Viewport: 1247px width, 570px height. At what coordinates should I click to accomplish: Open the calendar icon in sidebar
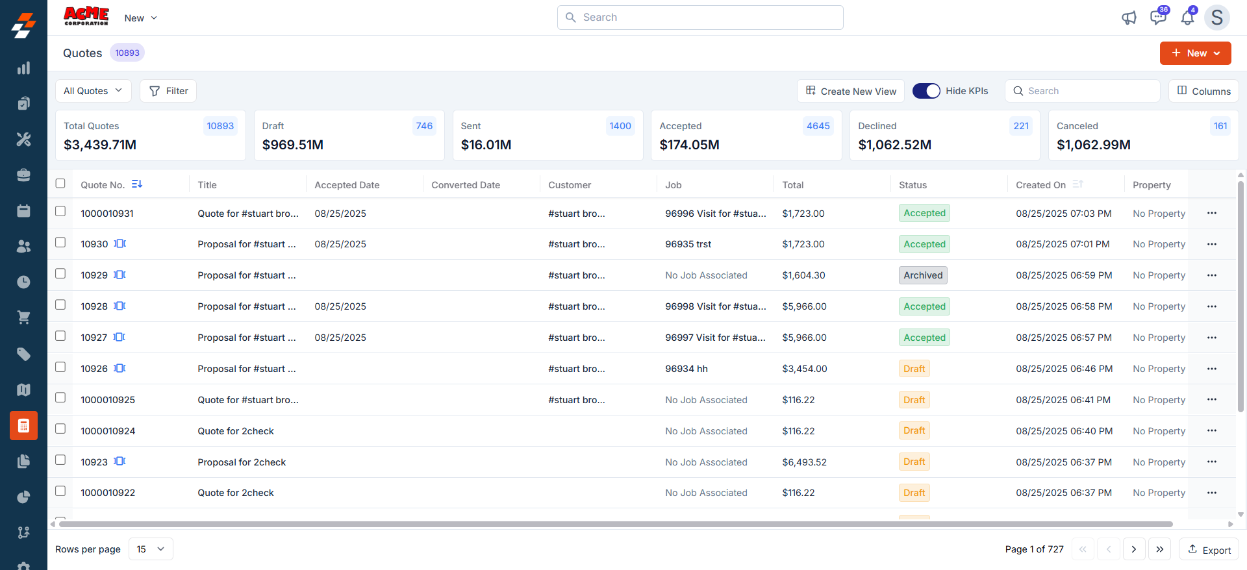[x=23, y=211]
